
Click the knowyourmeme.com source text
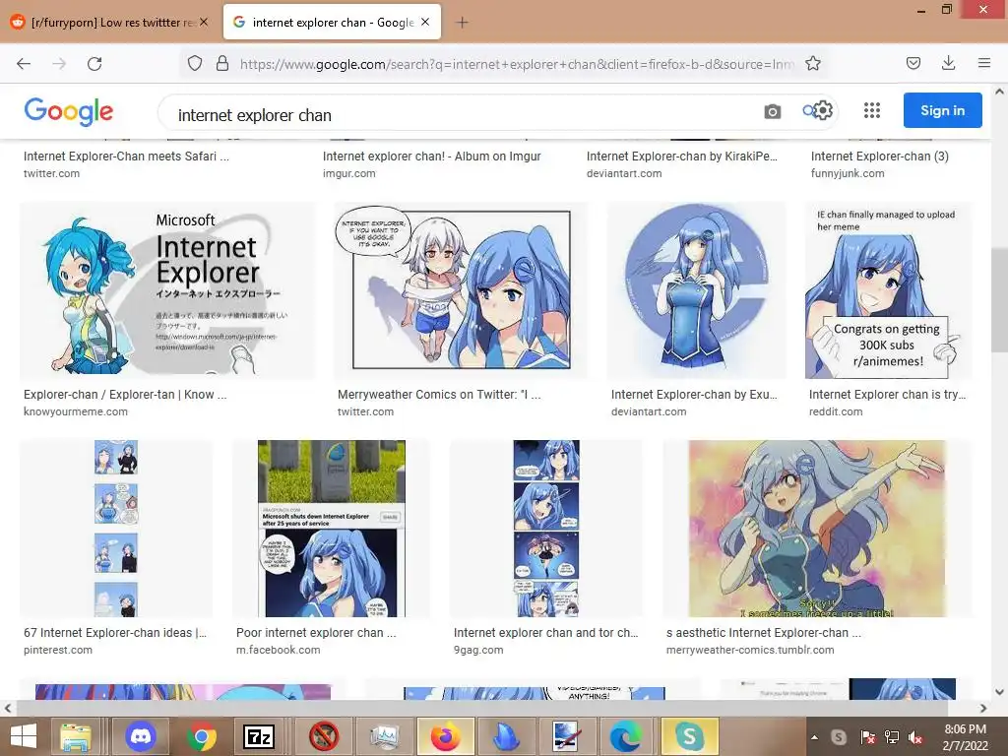[x=75, y=411]
